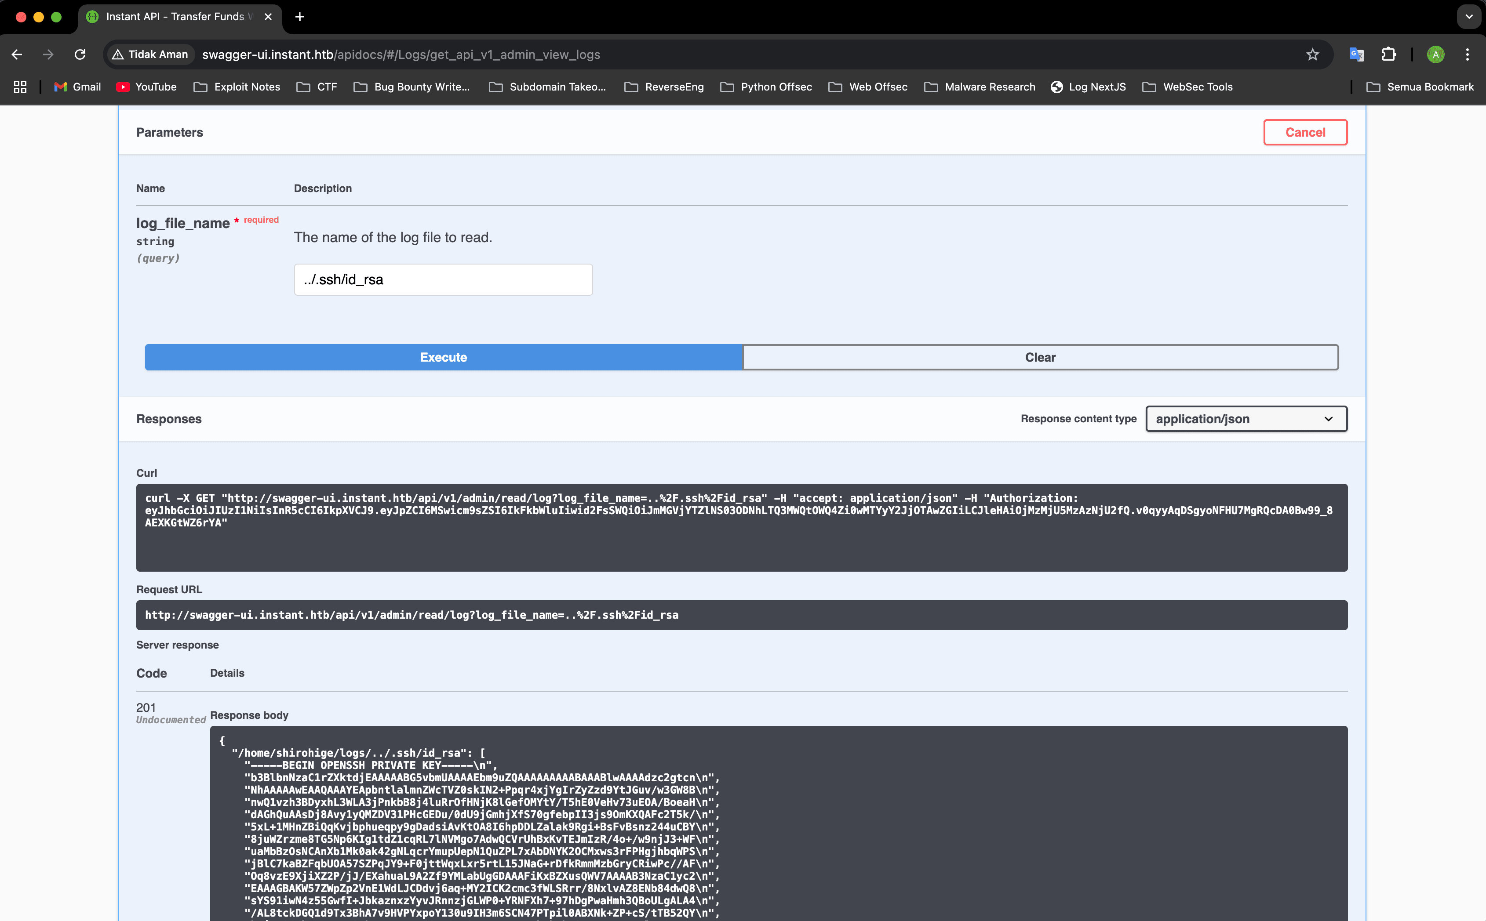Open the apps grid in bookmarks bar

coord(20,87)
